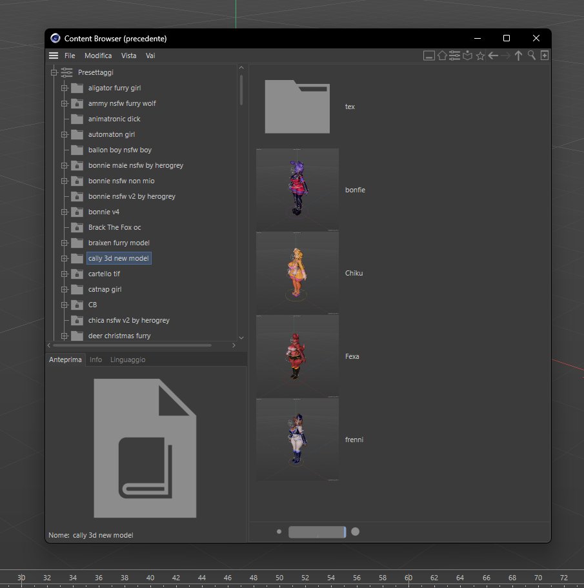584x588 pixels.
Task: Click the folder icon beside aligator furry girl
Action: (x=77, y=88)
